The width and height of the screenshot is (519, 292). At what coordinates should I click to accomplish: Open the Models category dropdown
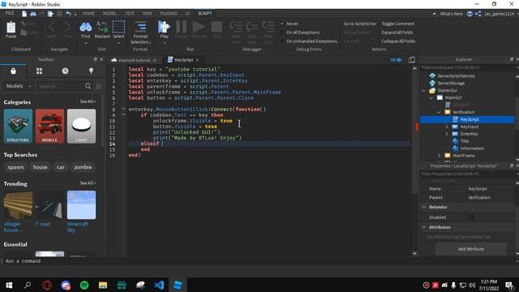[19, 86]
